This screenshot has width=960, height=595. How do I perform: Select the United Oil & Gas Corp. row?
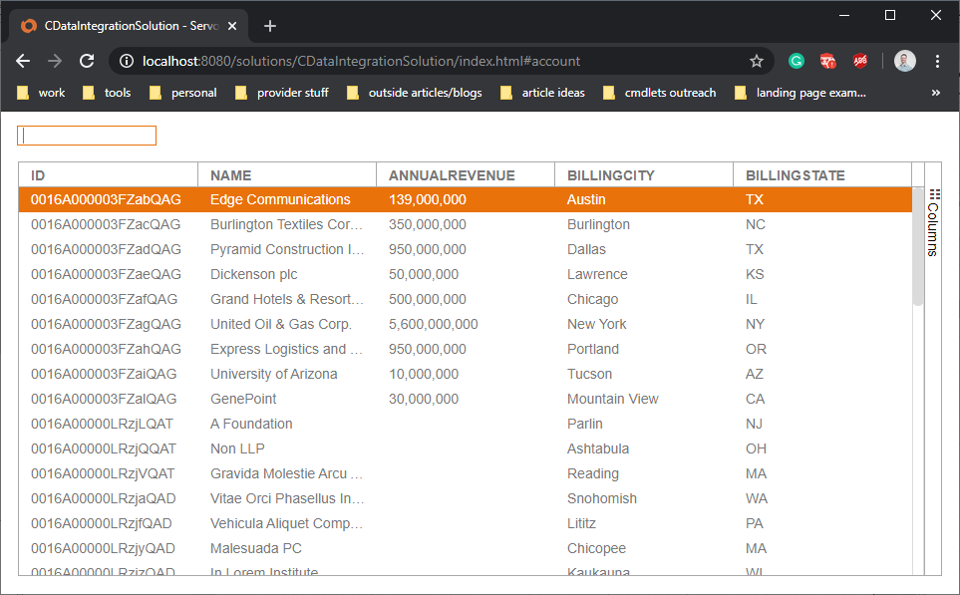click(281, 324)
